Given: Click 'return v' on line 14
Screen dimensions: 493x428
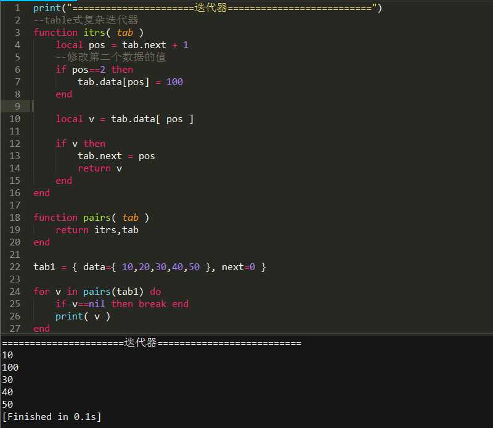Looking at the screenshot, I should [100, 168].
